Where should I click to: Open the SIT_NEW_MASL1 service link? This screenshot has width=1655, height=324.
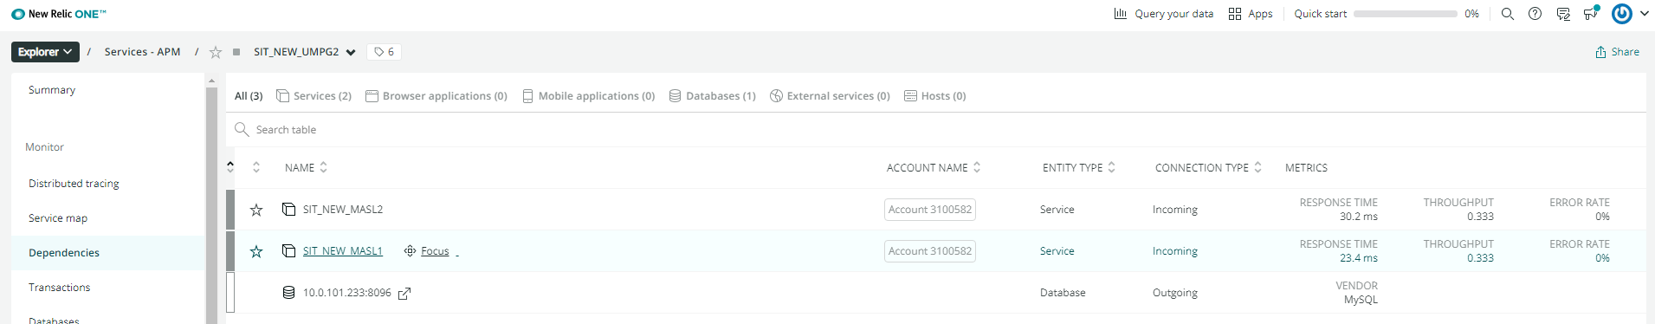tap(343, 251)
